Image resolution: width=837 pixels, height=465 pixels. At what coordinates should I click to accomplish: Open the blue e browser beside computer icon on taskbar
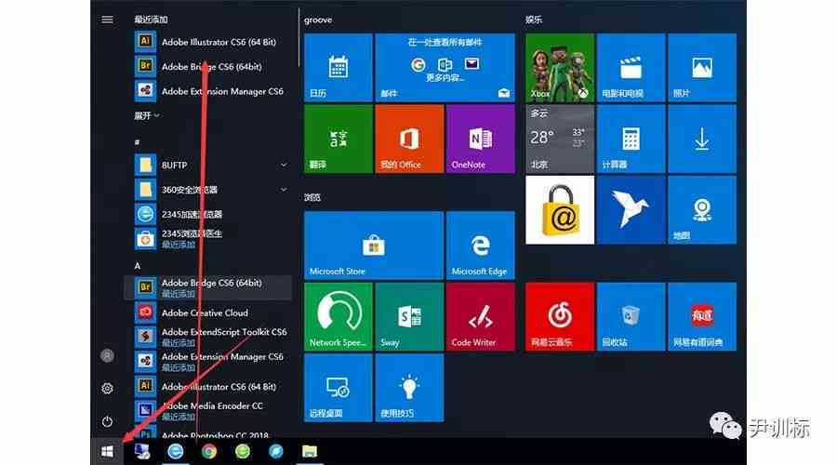click(175, 452)
